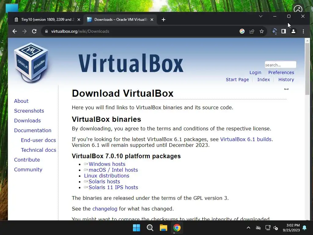Open Chrome profile avatar menu
The height and width of the screenshot is (235, 313).
[293, 31]
